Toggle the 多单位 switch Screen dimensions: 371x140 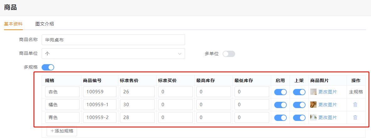(229, 54)
